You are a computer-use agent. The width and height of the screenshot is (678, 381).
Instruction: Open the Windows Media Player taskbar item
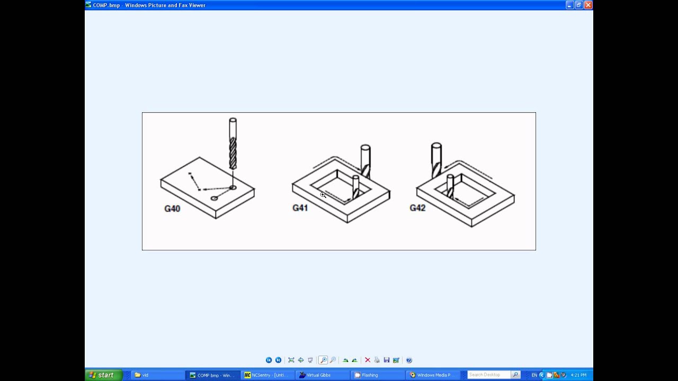pyautogui.click(x=433, y=375)
